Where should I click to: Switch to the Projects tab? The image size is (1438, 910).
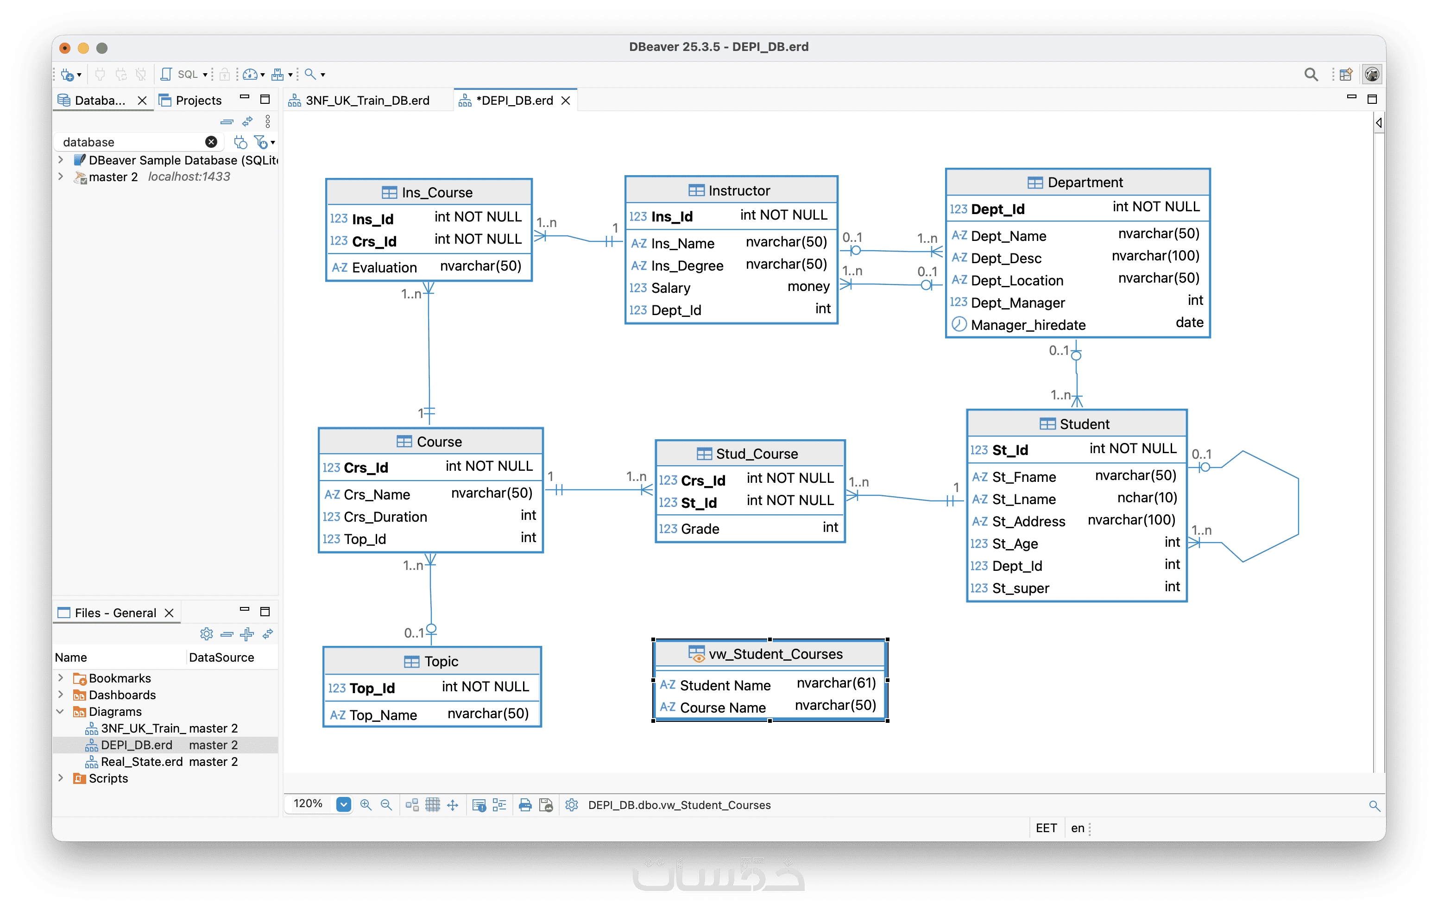pos(198,101)
